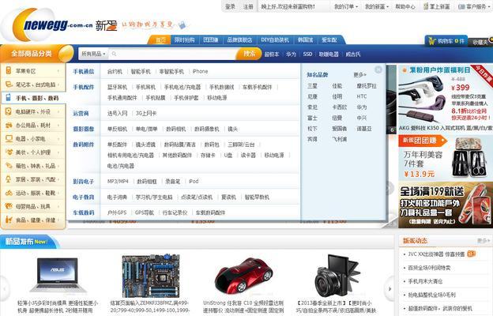Click the MP3/MP4 subcategory link
493x316 pixels.
[x=118, y=182]
